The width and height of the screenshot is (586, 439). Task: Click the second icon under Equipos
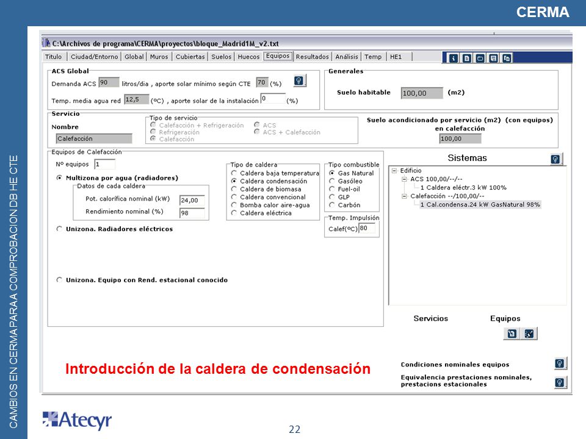[529, 334]
